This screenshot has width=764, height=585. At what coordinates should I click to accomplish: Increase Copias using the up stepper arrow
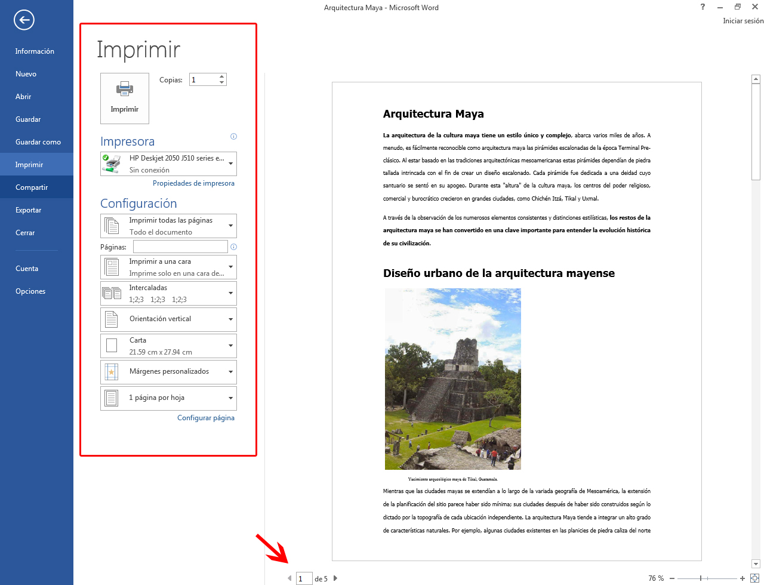coord(221,75)
